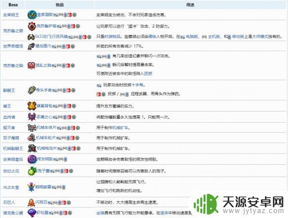
Task: Follow the 蜂巢背包 item name link
Action: click(x=45, y=106)
